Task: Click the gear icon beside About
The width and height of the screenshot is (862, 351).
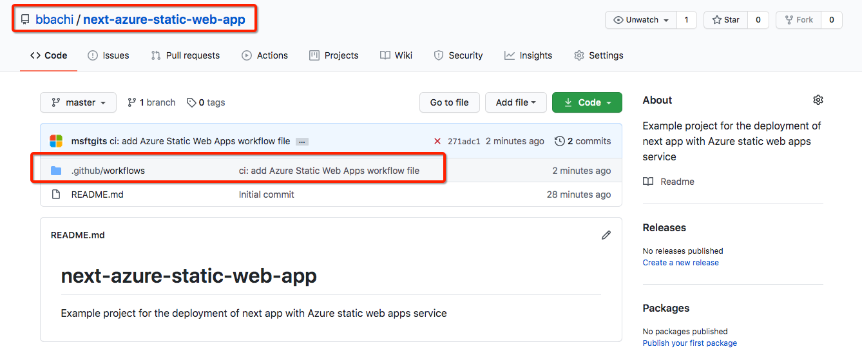Action: (818, 100)
